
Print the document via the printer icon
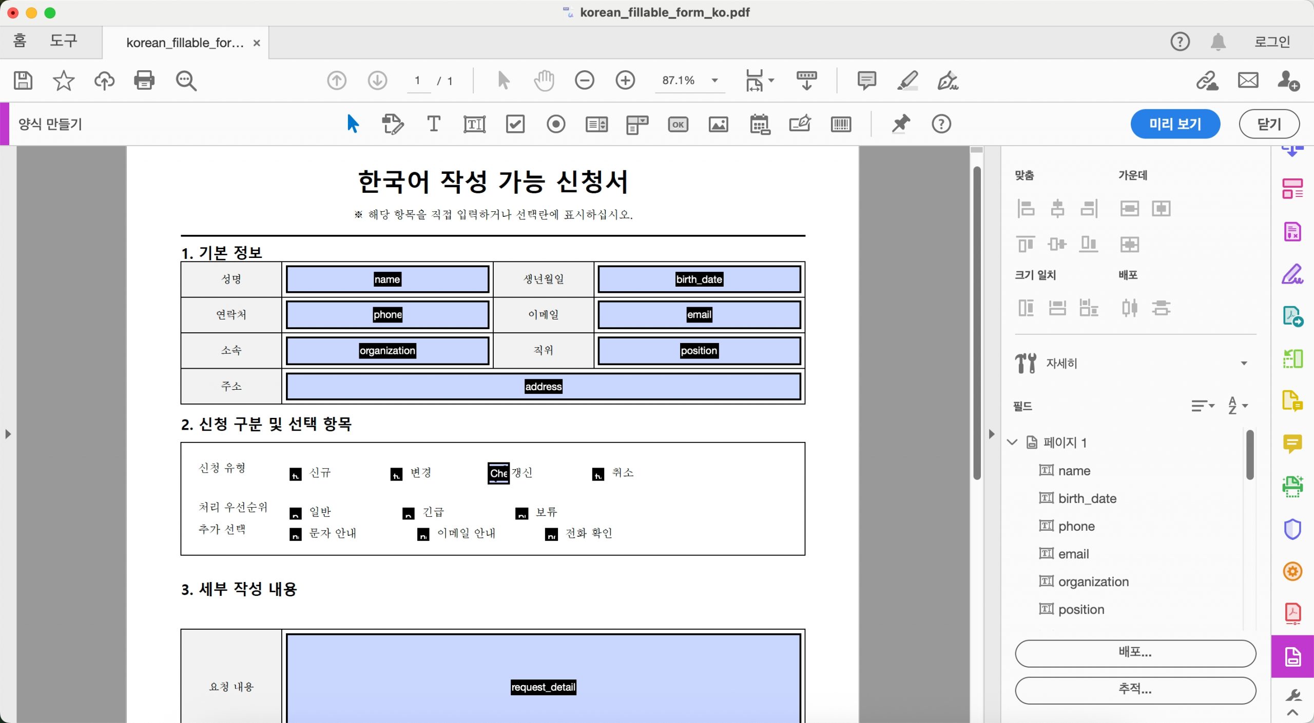[x=144, y=81]
